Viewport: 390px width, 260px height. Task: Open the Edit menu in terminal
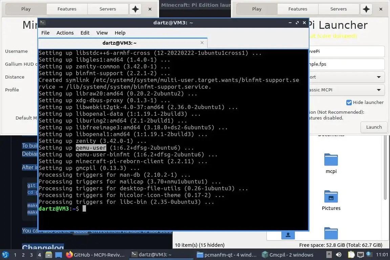tap(85, 33)
